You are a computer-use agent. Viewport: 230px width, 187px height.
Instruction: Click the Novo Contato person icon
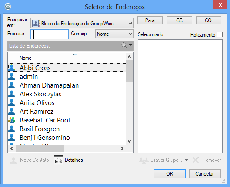click(13, 160)
